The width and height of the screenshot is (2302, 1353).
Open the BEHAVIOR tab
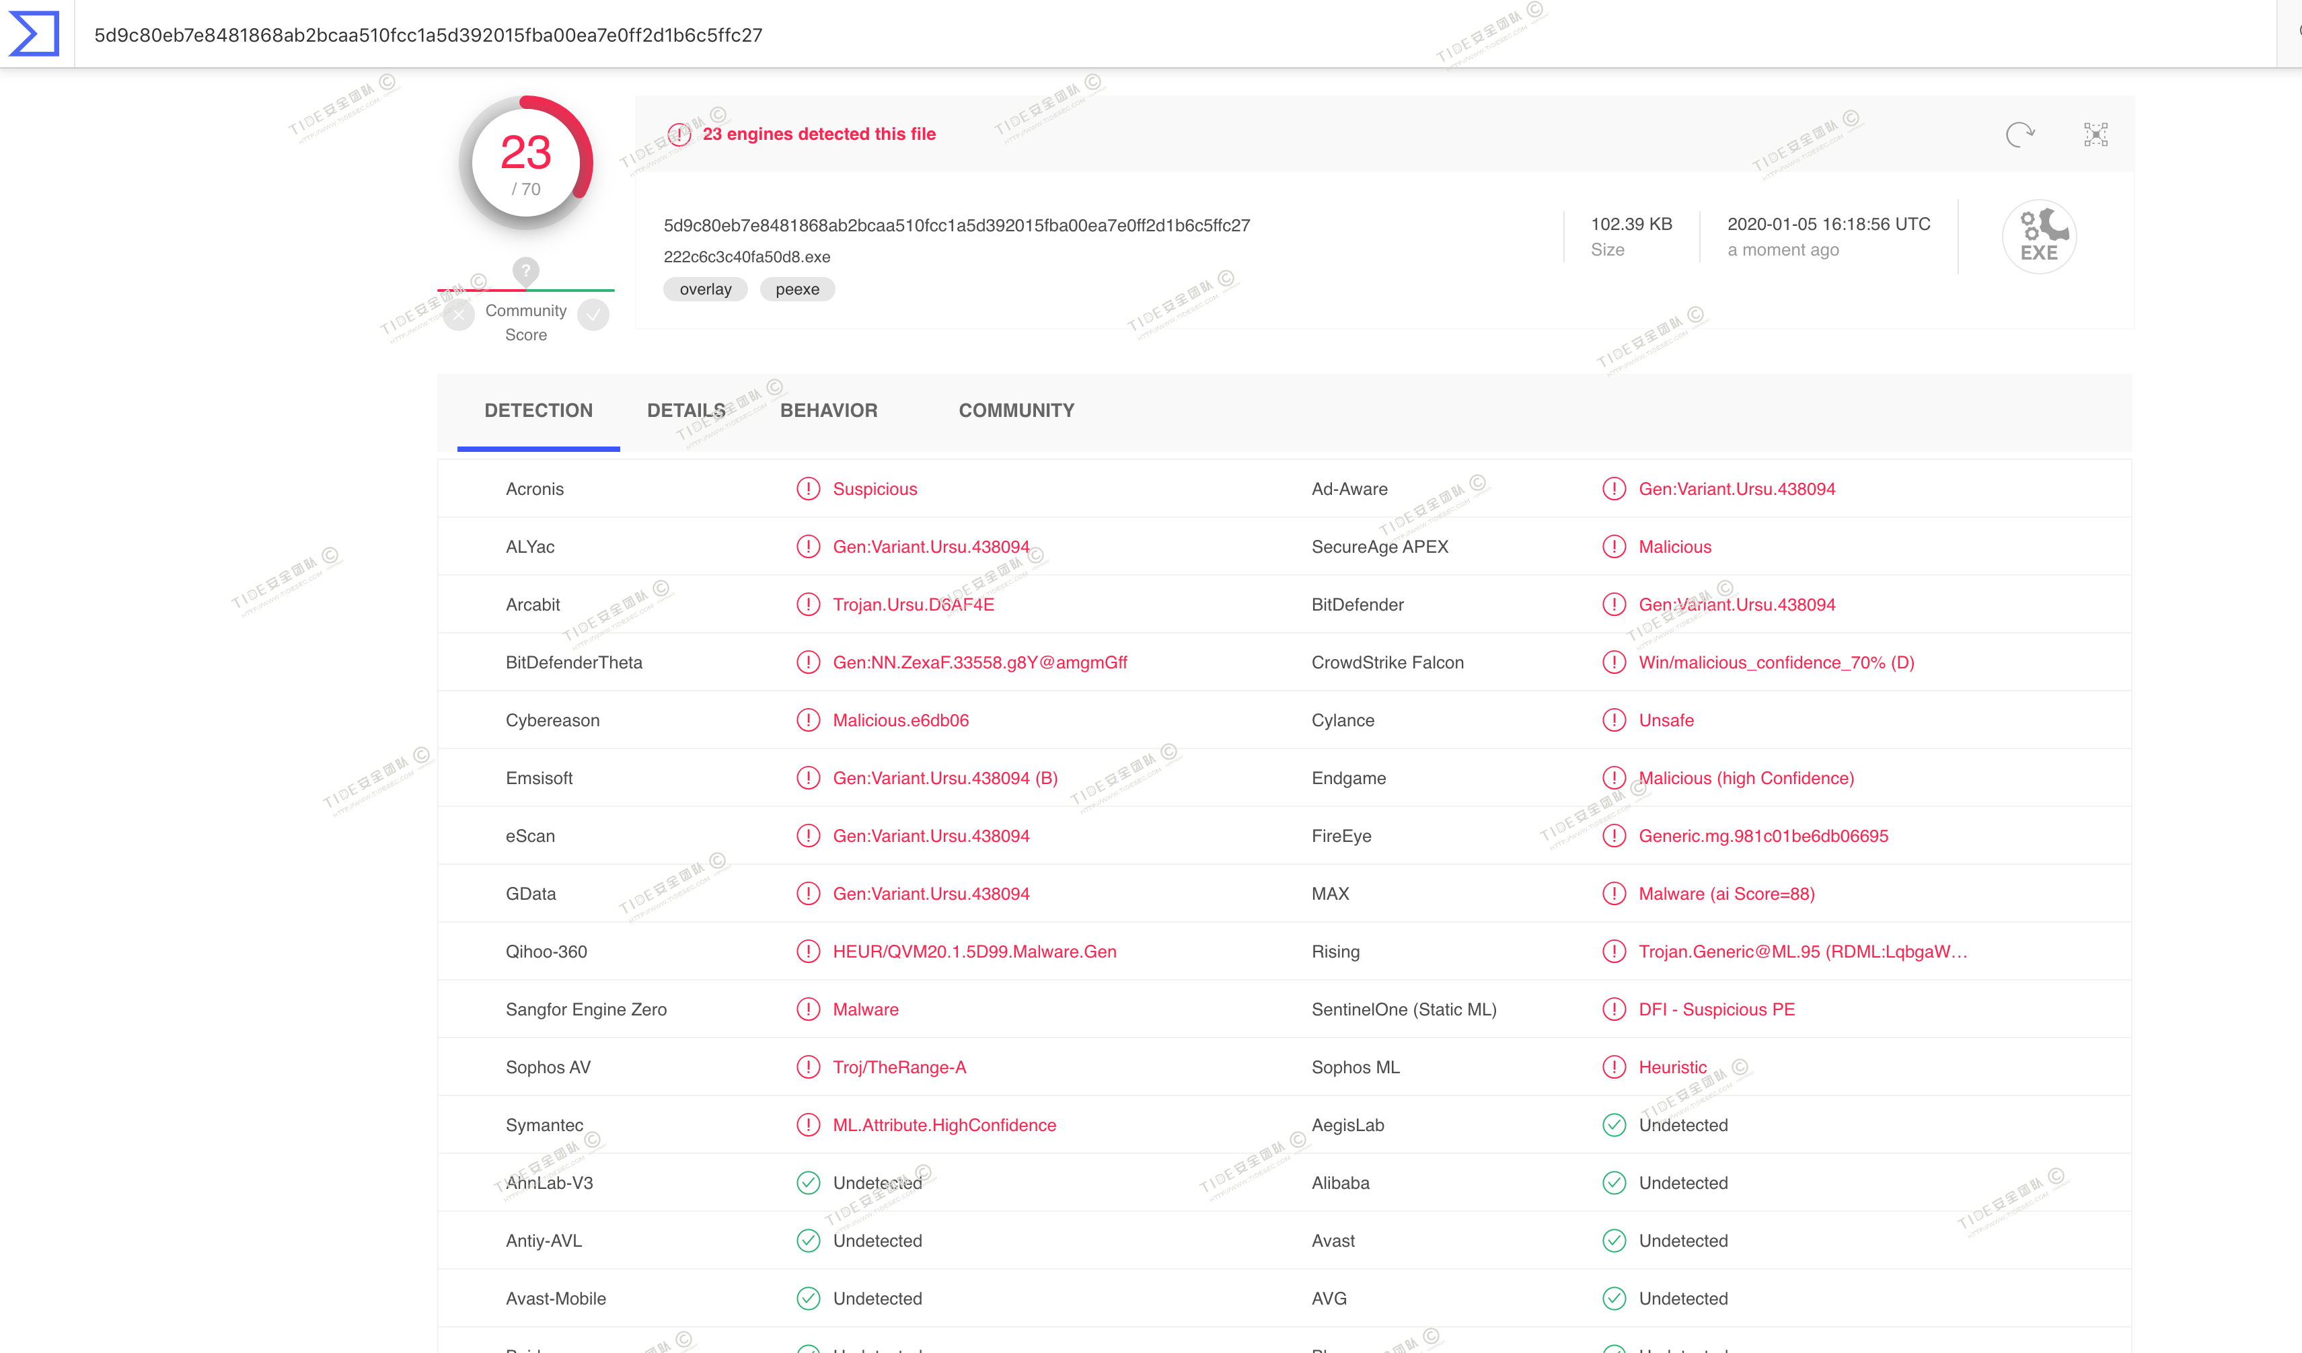(829, 411)
